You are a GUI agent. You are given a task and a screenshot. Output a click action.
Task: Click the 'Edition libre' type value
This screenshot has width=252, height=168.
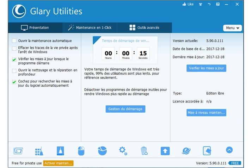coord(215,93)
